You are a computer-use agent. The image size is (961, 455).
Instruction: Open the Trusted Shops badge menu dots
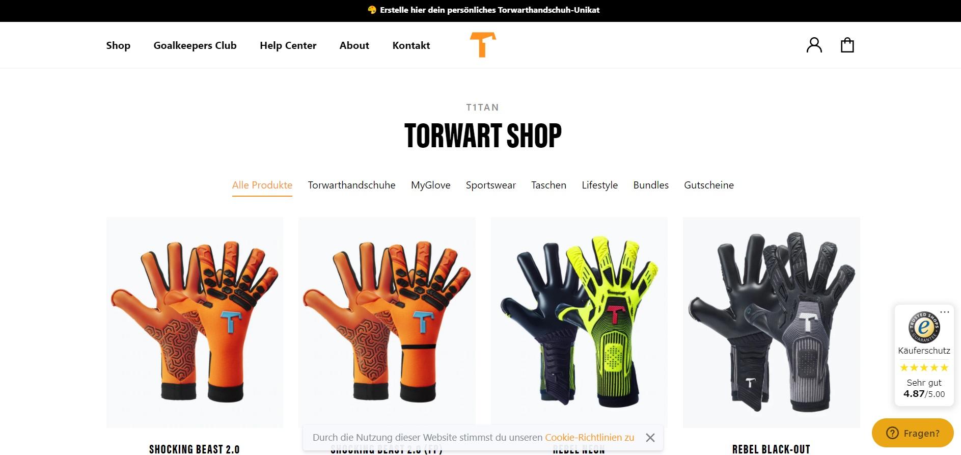pyautogui.click(x=945, y=312)
